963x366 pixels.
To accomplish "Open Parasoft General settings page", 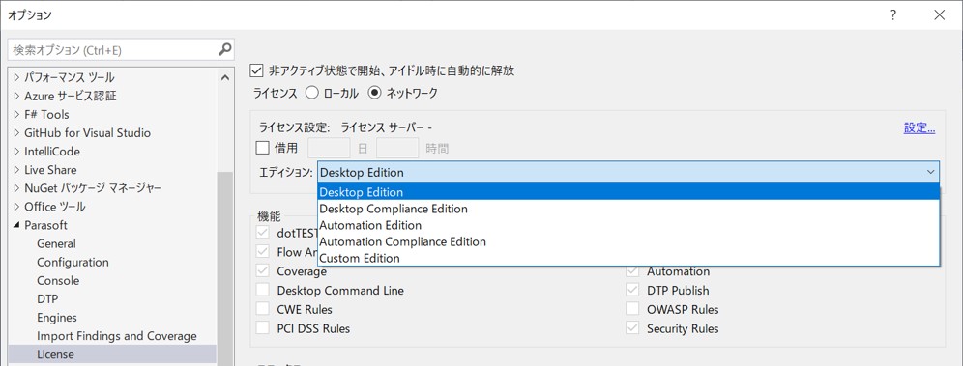I will pos(56,243).
